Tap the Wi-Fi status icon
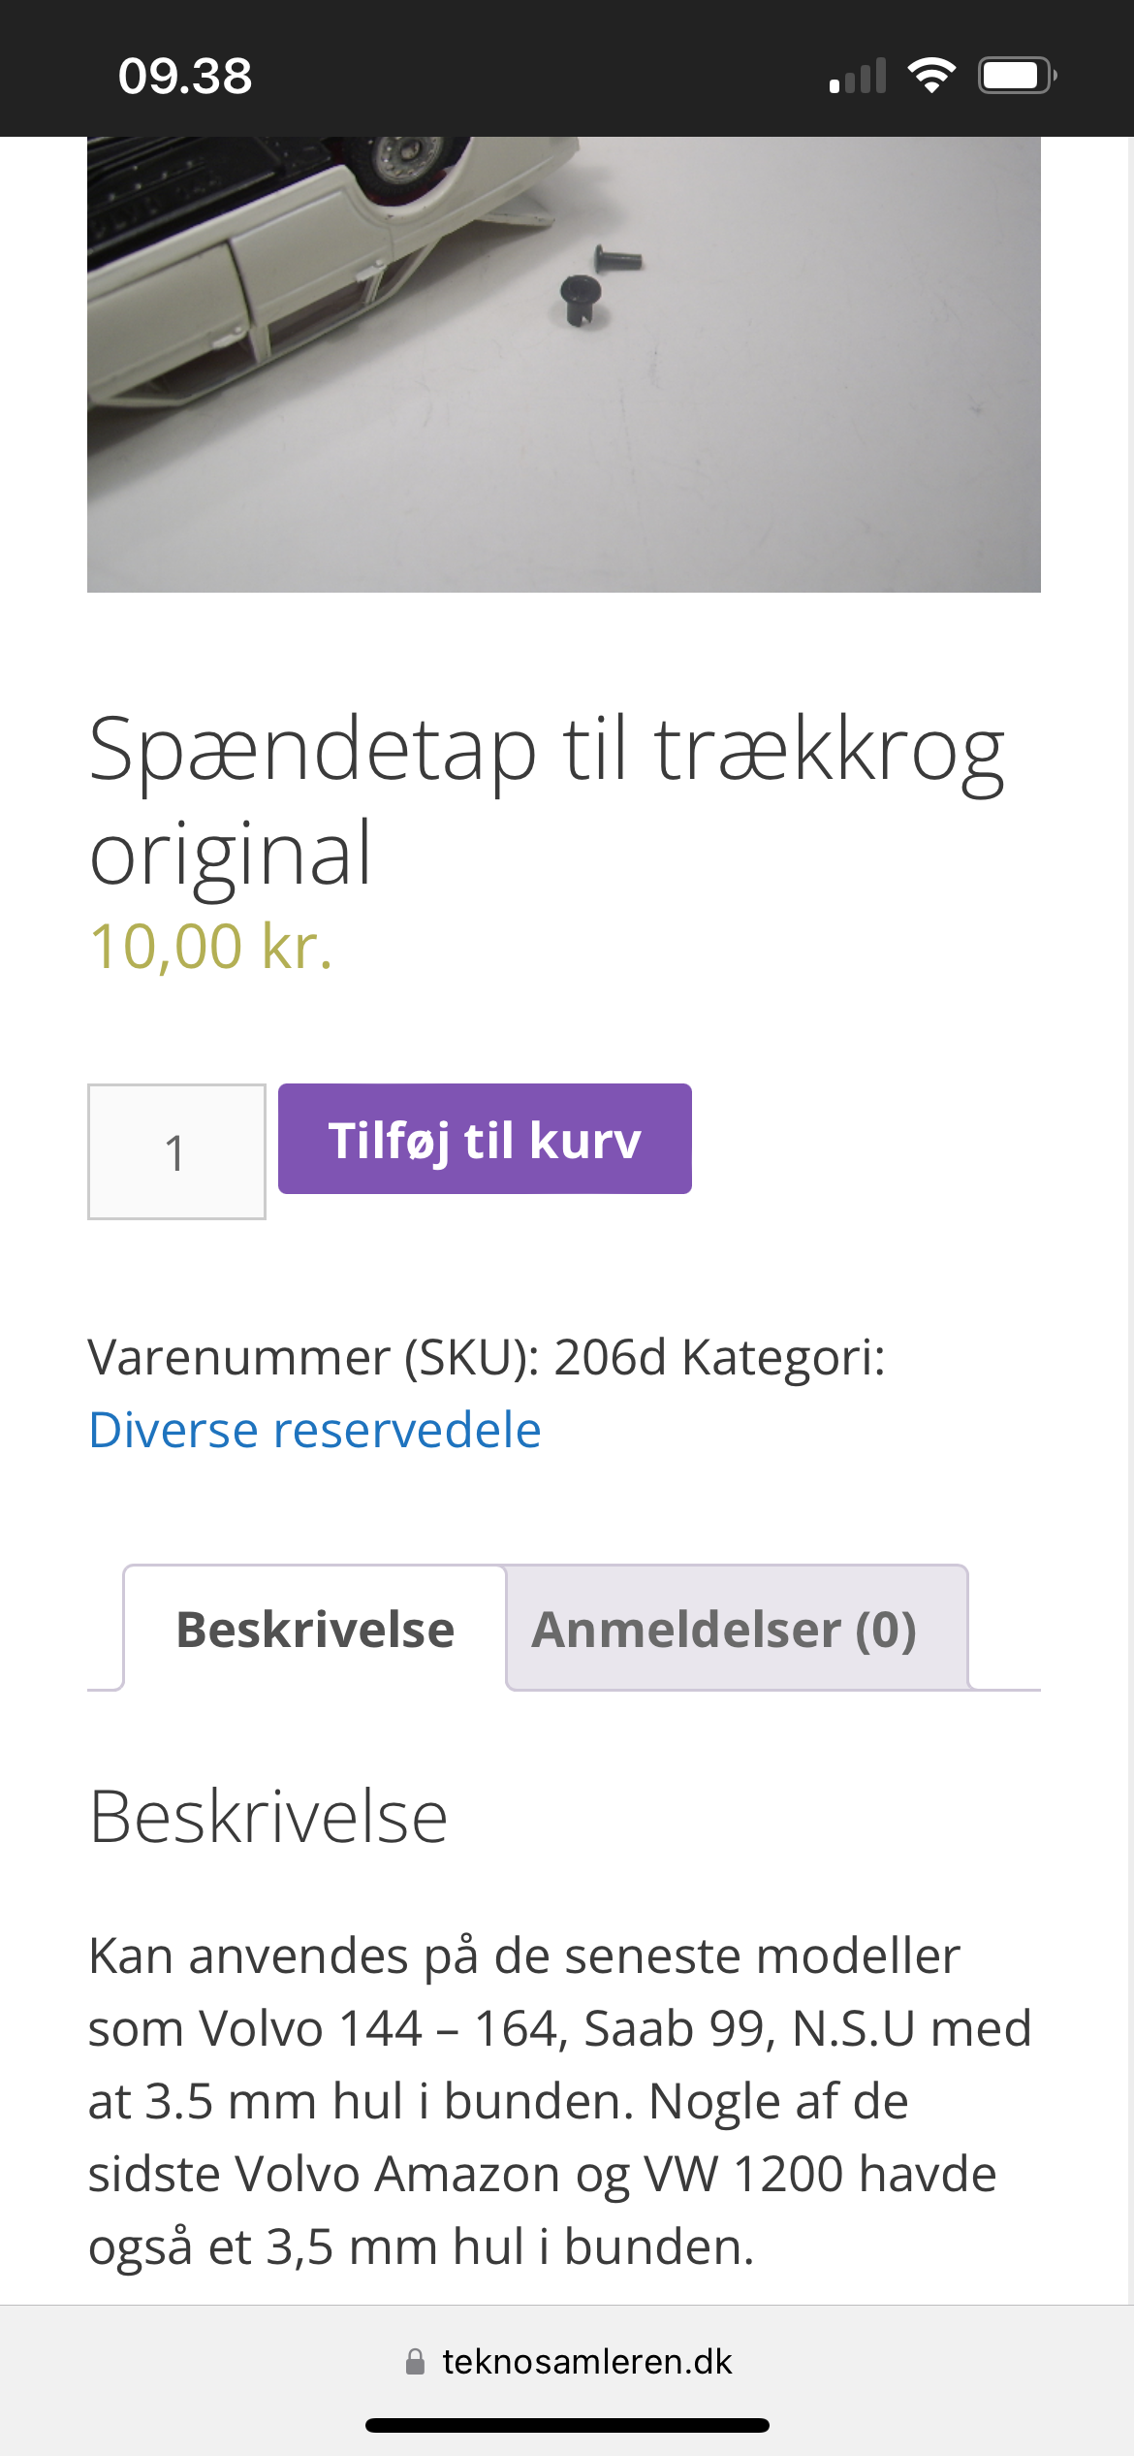1134x2456 pixels. pos(931,76)
